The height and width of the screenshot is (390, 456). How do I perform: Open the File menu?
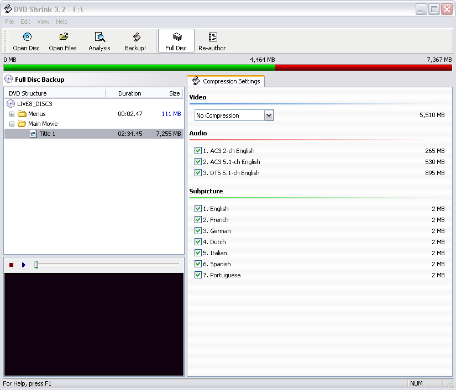(x=9, y=22)
